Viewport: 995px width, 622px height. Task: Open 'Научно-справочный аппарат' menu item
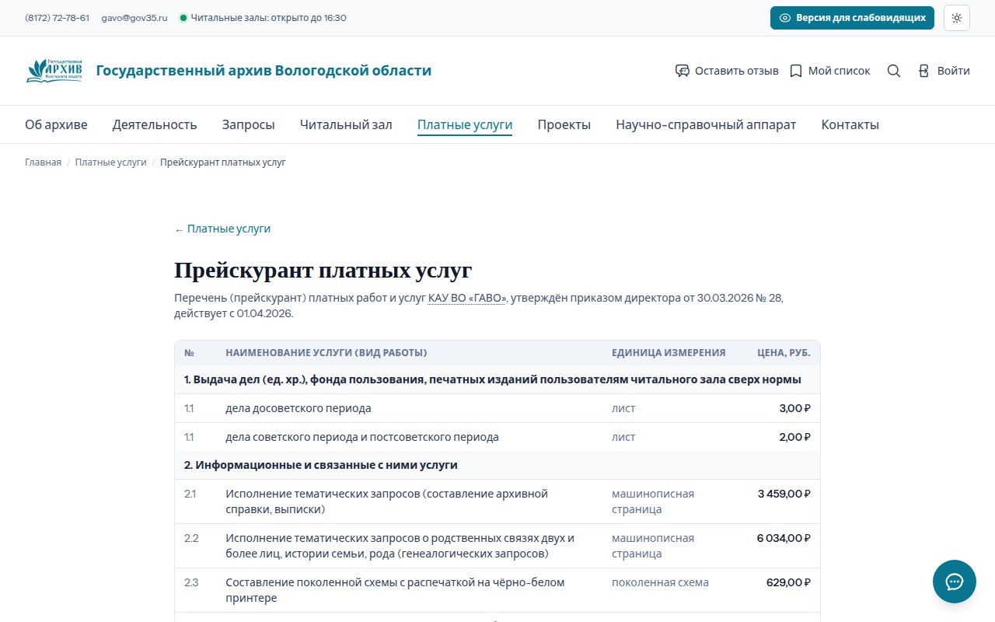706,124
